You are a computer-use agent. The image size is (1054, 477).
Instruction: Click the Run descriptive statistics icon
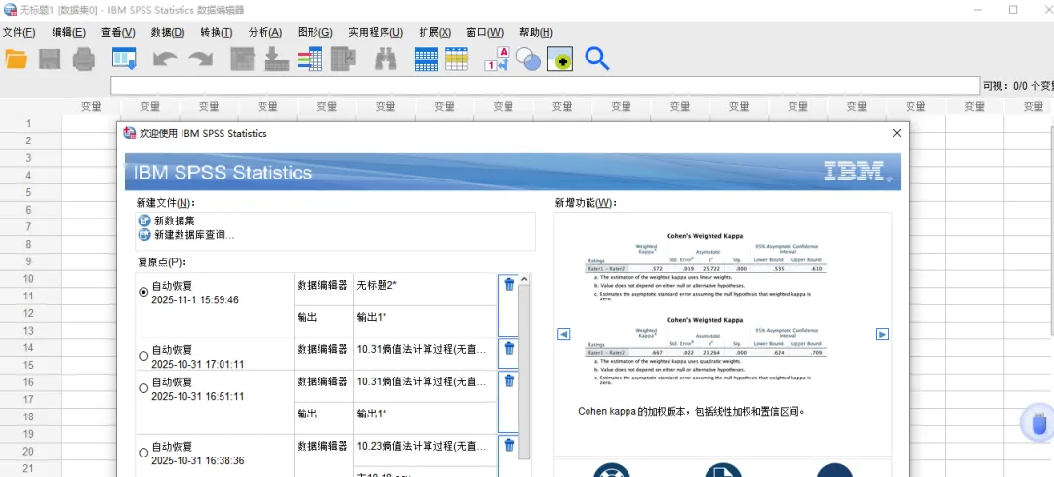click(x=344, y=60)
